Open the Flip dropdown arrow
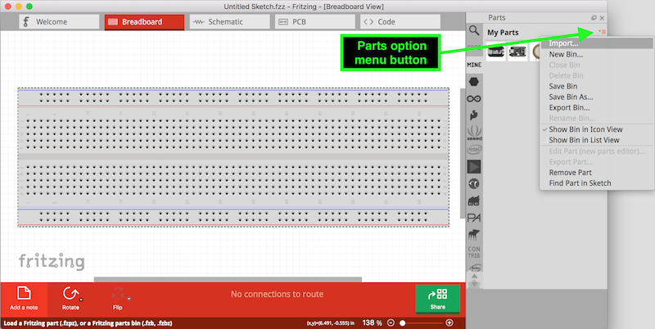This screenshot has width=655, height=329. (129, 299)
